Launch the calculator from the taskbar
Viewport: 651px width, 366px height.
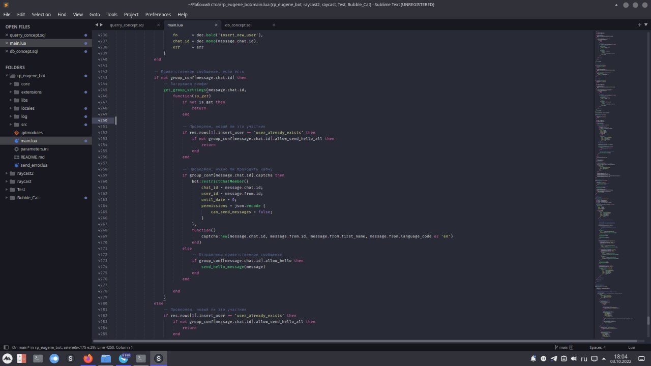(x=21, y=358)
